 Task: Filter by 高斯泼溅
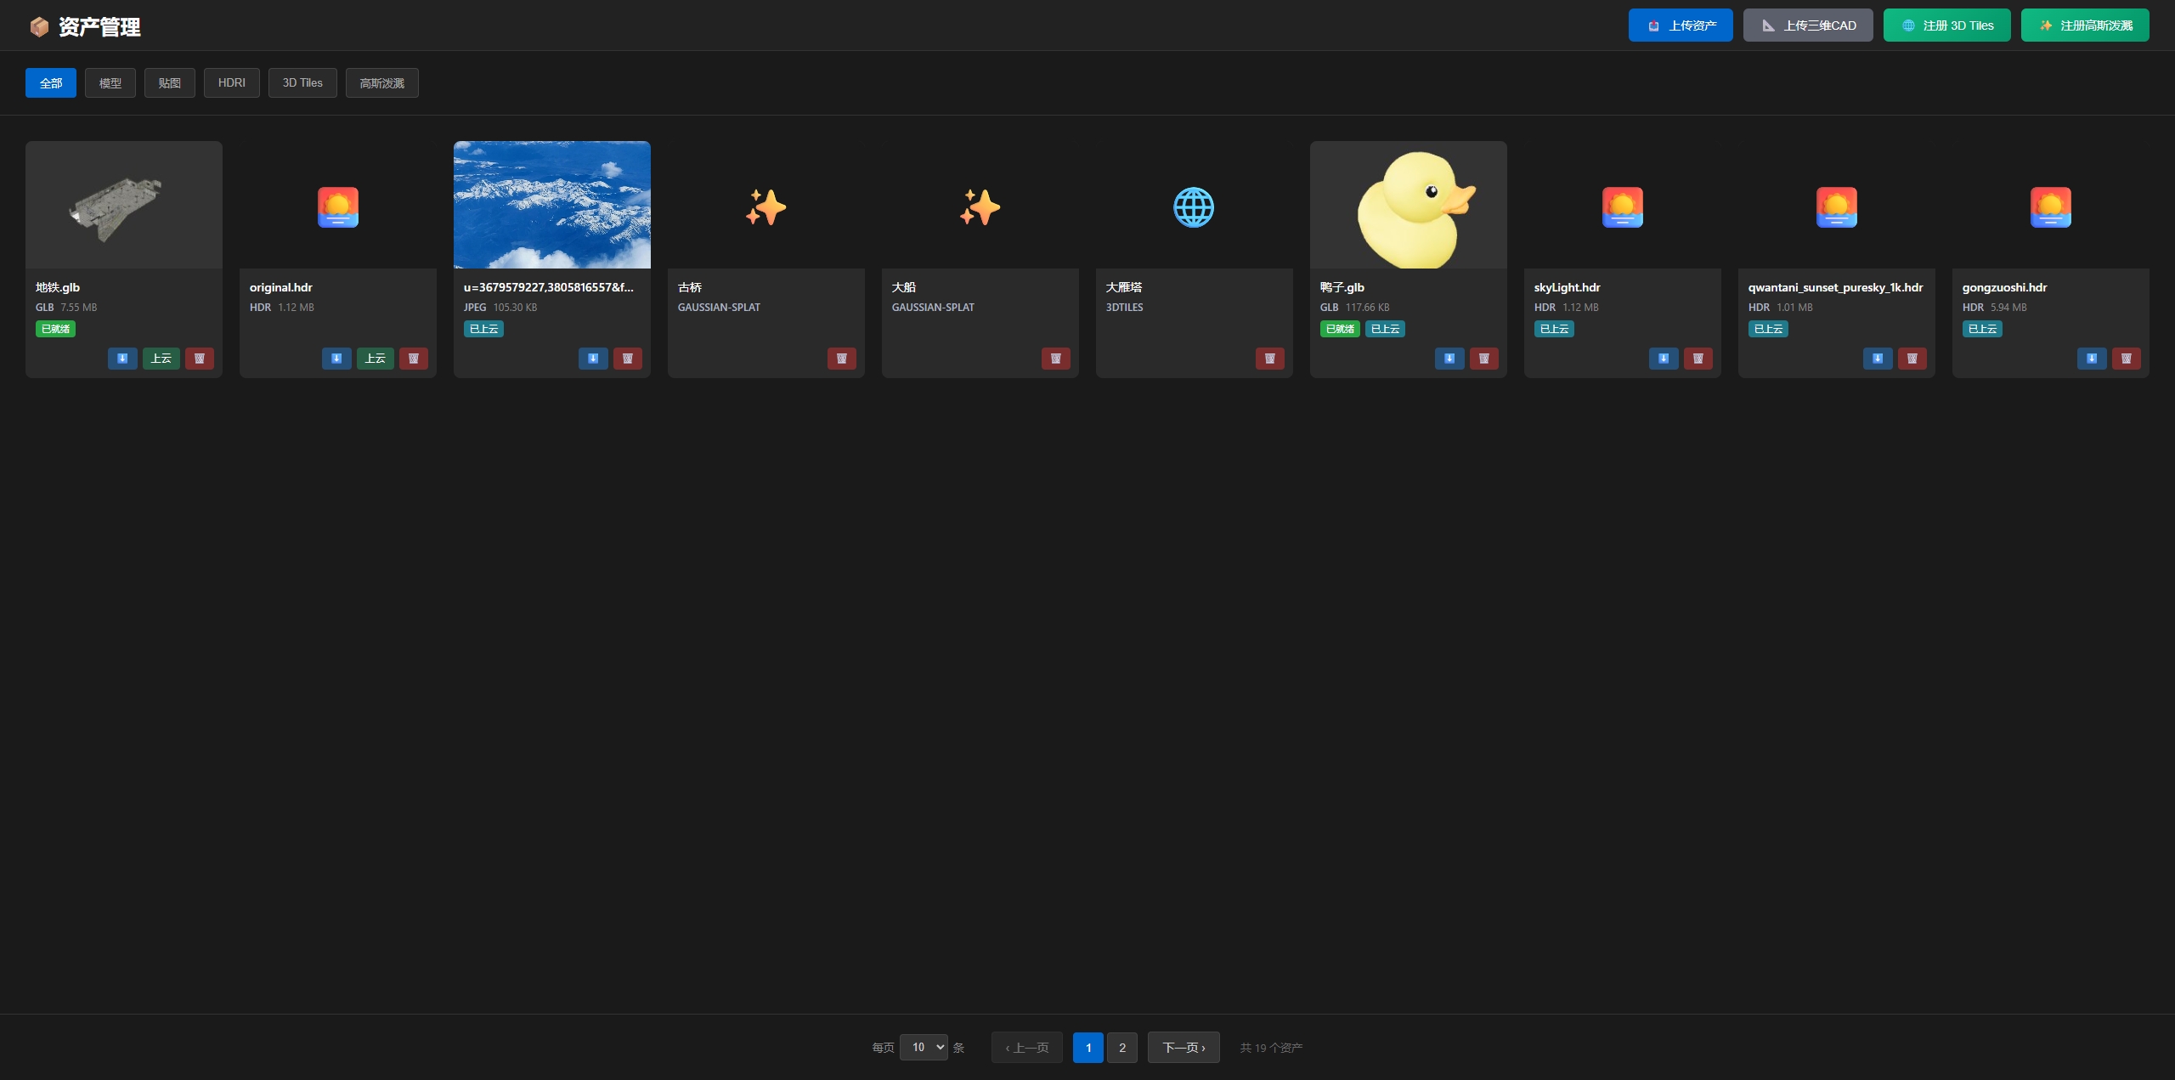382,82
